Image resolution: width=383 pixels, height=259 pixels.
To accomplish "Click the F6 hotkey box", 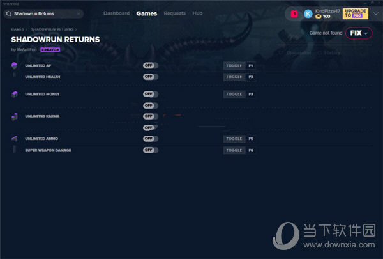I will (x=251, y=150).
